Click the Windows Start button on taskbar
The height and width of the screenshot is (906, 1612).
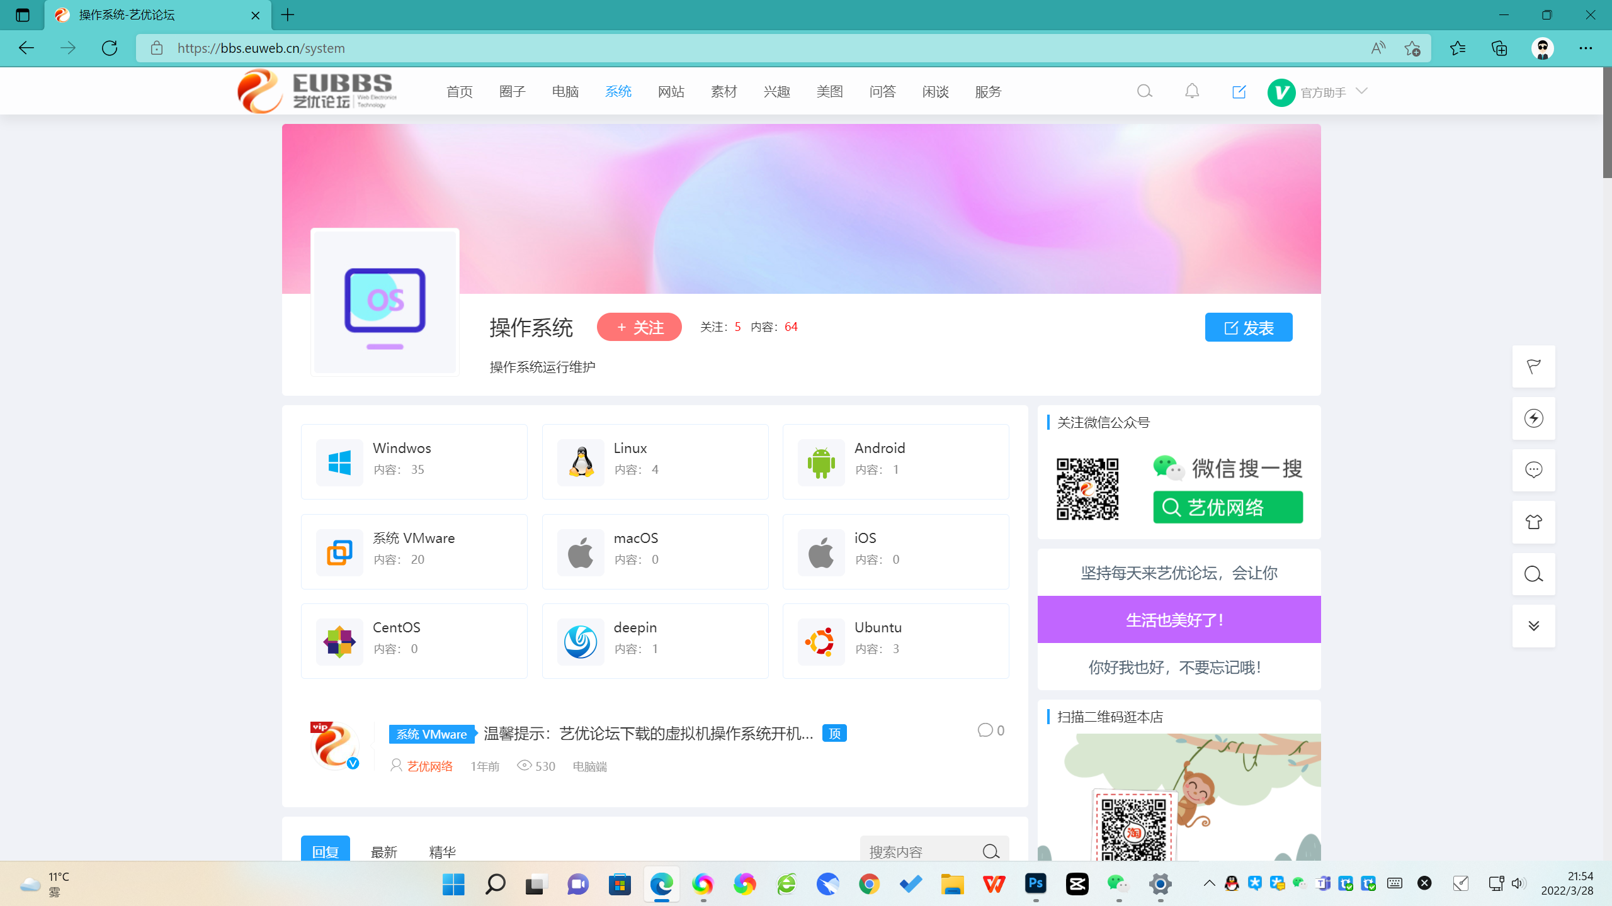(453, 884)
